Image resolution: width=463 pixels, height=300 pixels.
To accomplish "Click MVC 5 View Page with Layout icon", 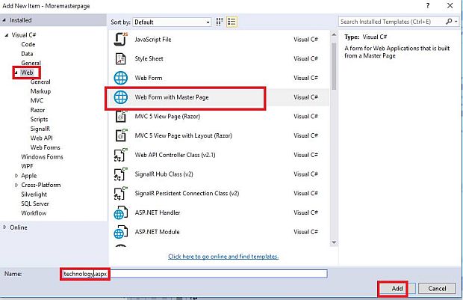I will click(121, 135).
